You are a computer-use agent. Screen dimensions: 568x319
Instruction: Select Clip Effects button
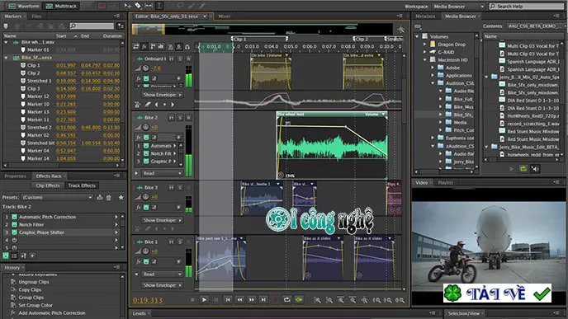tap(47, 185)
